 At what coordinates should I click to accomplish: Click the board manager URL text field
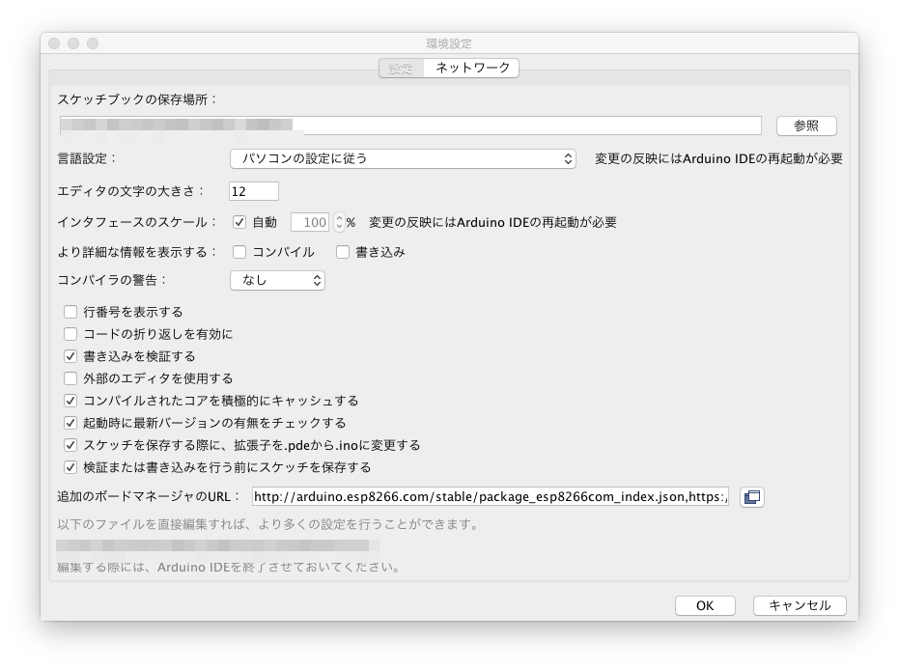pos(490,497)
